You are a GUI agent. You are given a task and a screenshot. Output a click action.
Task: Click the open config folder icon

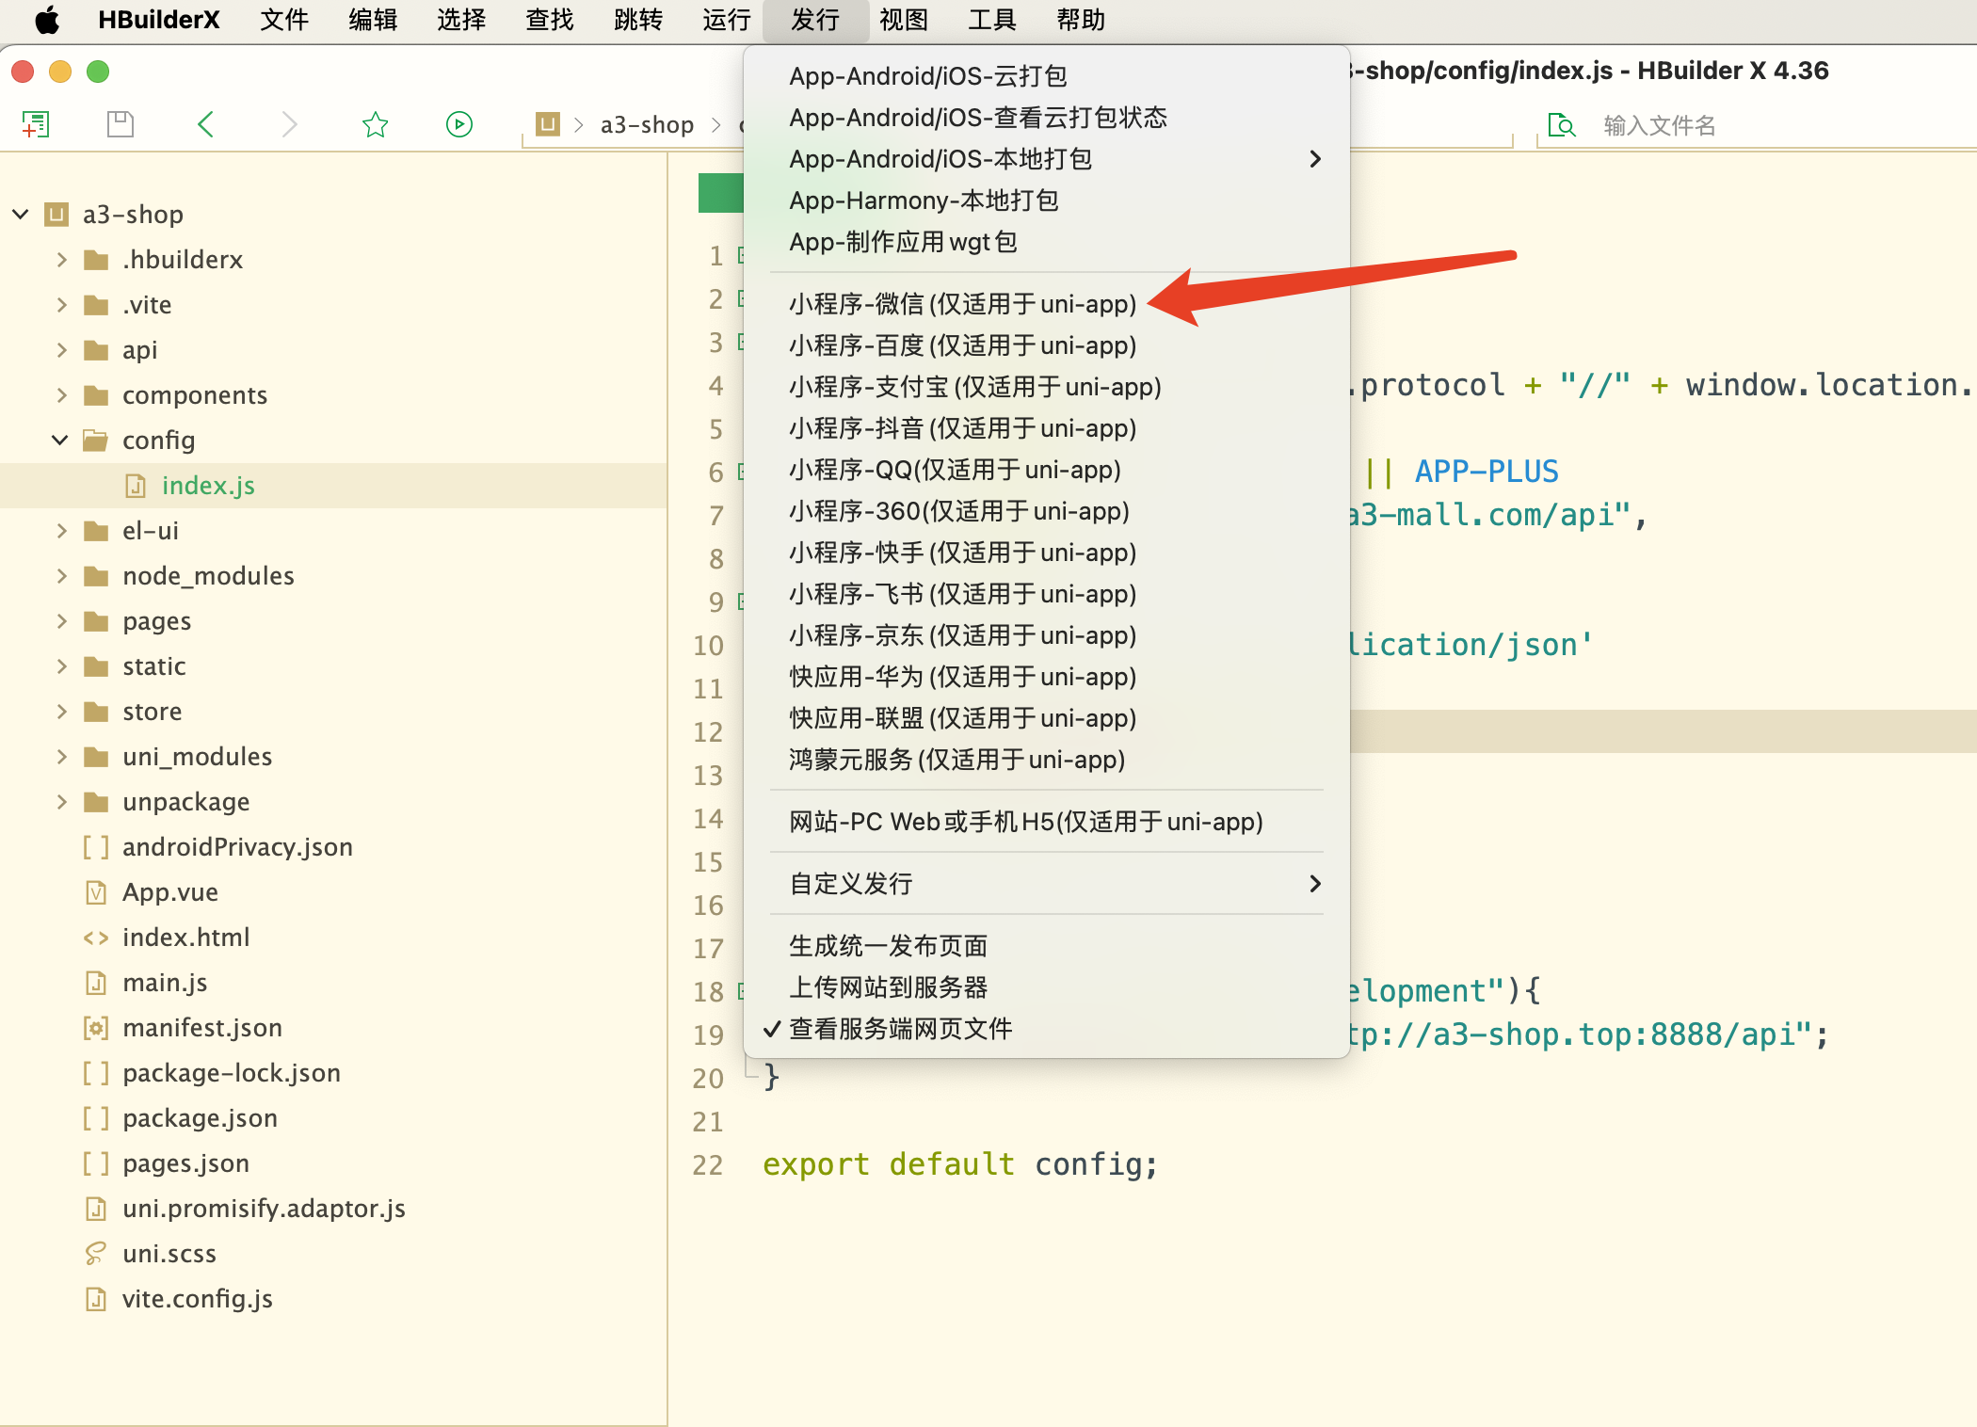[x=96, y=441]
